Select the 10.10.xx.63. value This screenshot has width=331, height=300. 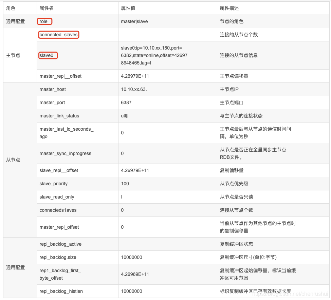(x=134, y=90)
